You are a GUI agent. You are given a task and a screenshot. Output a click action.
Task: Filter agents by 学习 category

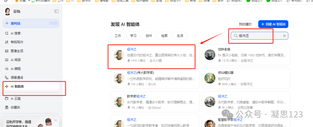(x=133, y=36)
